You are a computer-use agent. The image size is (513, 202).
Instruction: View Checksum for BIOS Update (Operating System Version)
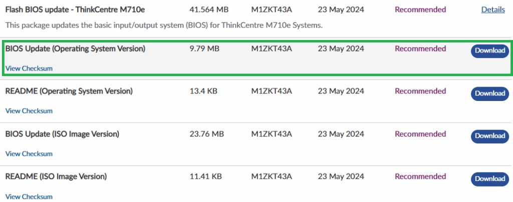(x=29, y=68)
